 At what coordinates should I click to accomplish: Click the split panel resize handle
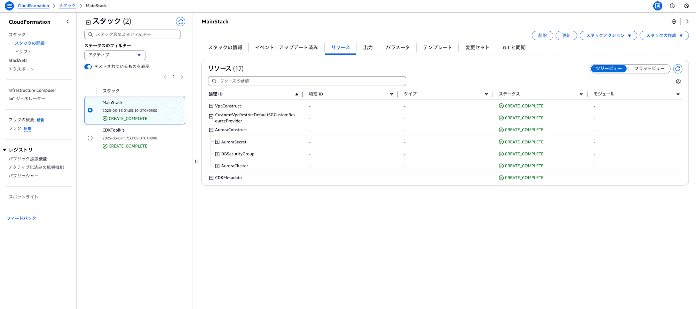pyautogui.click(x=196, y=161)
